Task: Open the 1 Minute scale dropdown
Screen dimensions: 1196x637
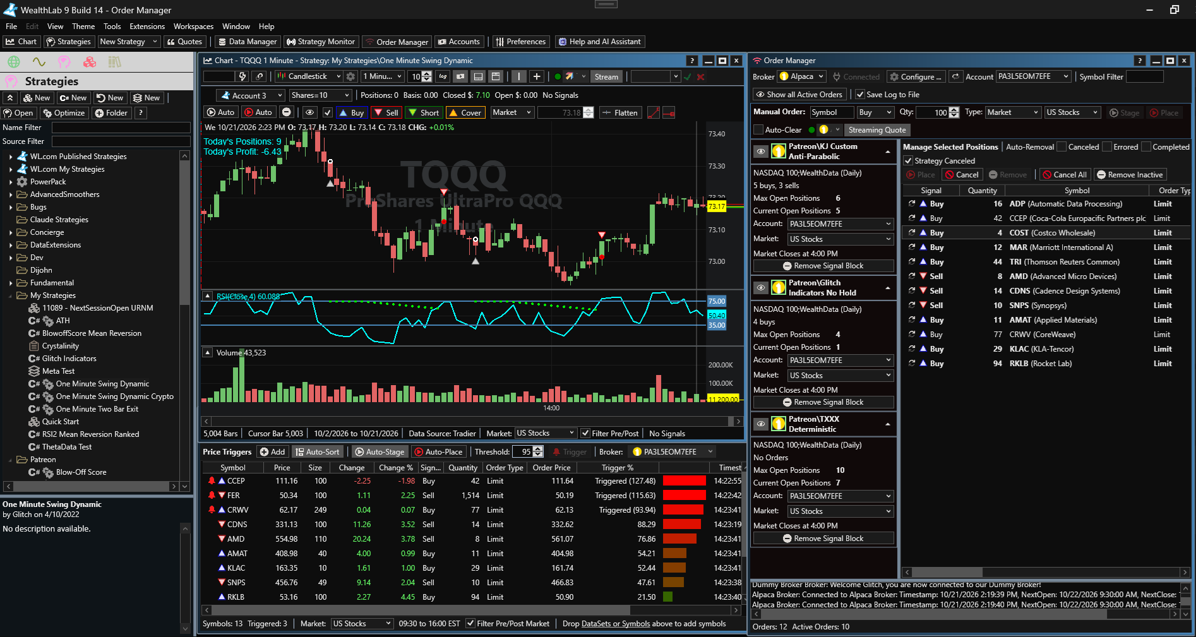Action: point(382,76)
